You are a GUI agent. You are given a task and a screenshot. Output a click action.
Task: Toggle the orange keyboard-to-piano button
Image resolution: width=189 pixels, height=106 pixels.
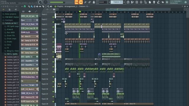(x=76, y=2)
